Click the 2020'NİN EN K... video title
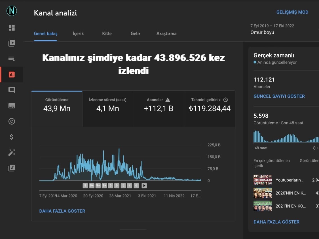Viewport: 319px width, 239px height. tap(291, 193)
